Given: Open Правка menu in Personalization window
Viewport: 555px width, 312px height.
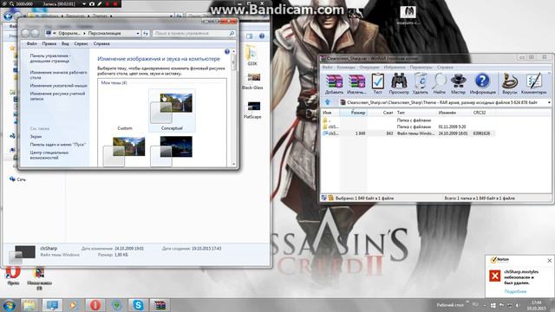Looking at the screenshot, I should point(49,43).
